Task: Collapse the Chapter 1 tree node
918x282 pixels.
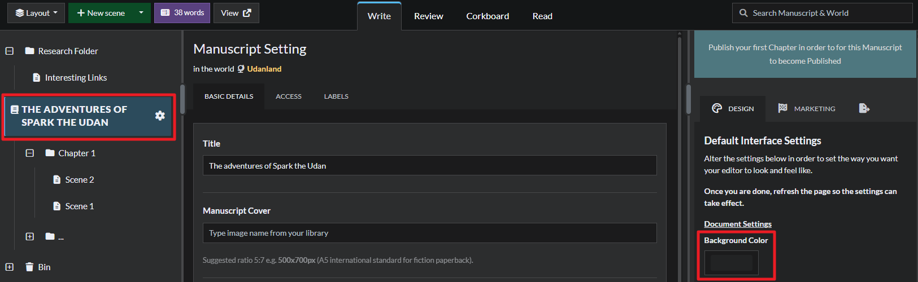Action: 30,153
